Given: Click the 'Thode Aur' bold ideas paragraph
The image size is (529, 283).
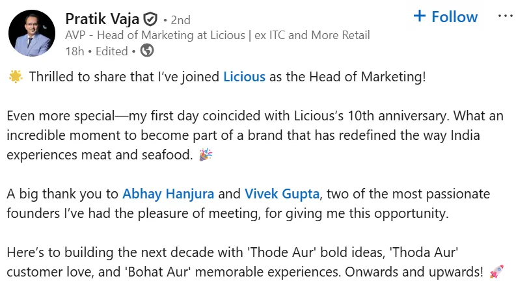Looking at the screenshot, I should click(255, 262).
